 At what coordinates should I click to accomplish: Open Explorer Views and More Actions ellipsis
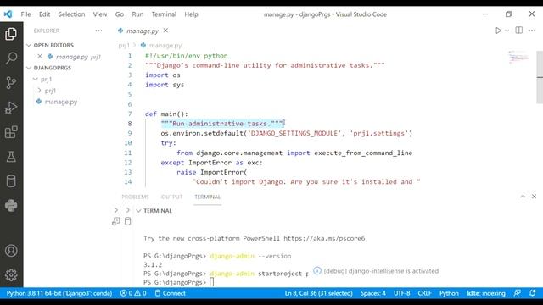coord(98,30)
